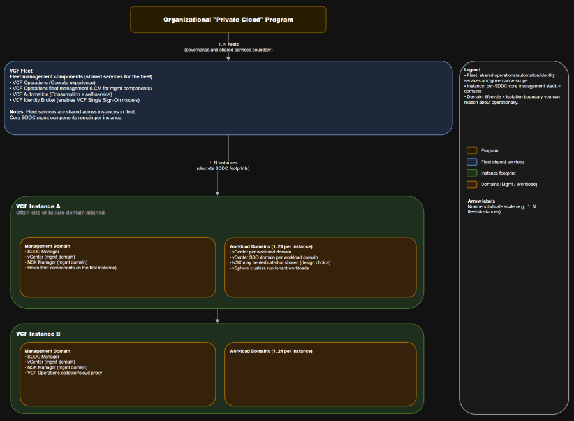The image size is (574, 421).
Task: Select the Organizational "Private Cloud" Program box
Action: click(228, 20)
